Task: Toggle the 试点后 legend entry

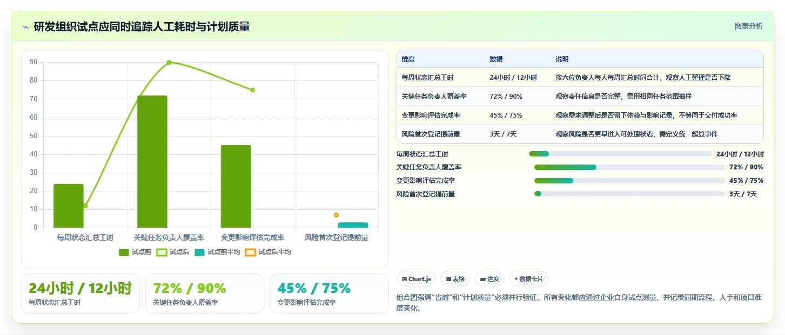Action: pyautogui.click(x=173, y=252)
